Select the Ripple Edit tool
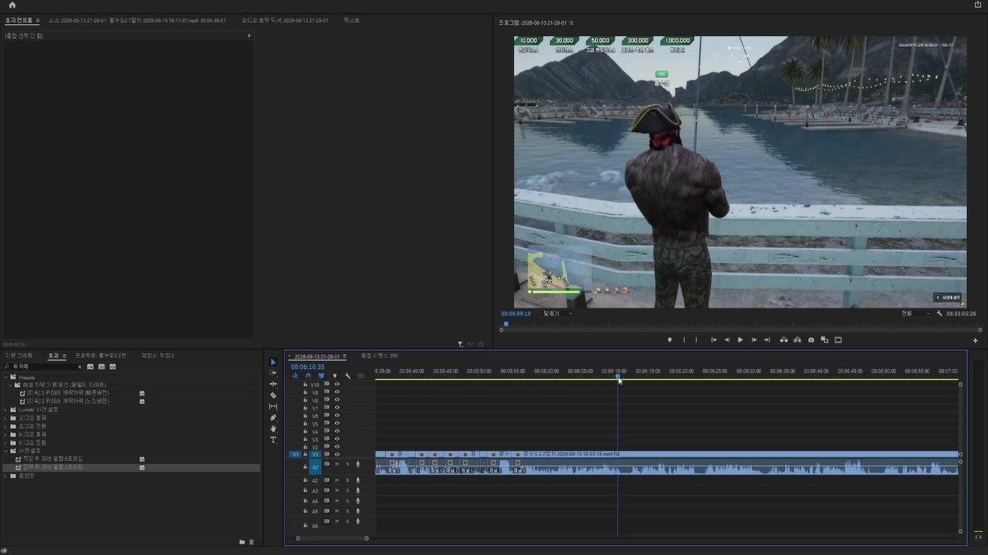 273,384
